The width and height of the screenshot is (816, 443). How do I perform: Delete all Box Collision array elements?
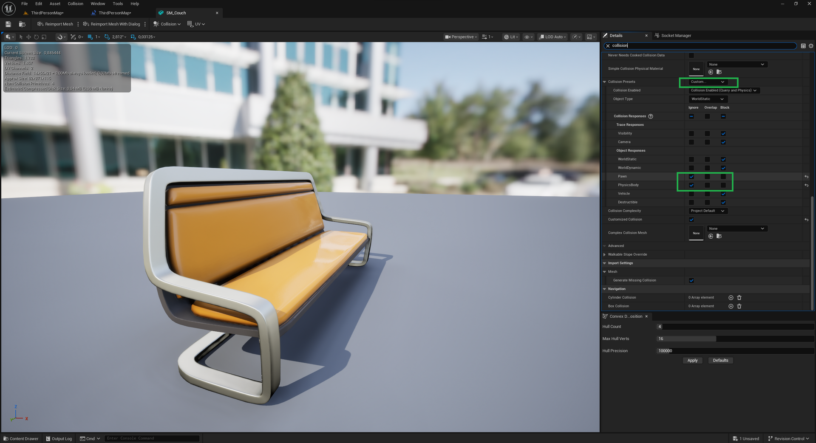[739, 306]
